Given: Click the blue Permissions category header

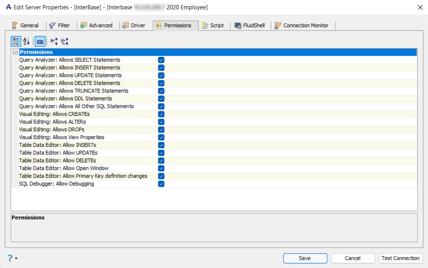Looking at the screenshot, I should tap(218, 52).
